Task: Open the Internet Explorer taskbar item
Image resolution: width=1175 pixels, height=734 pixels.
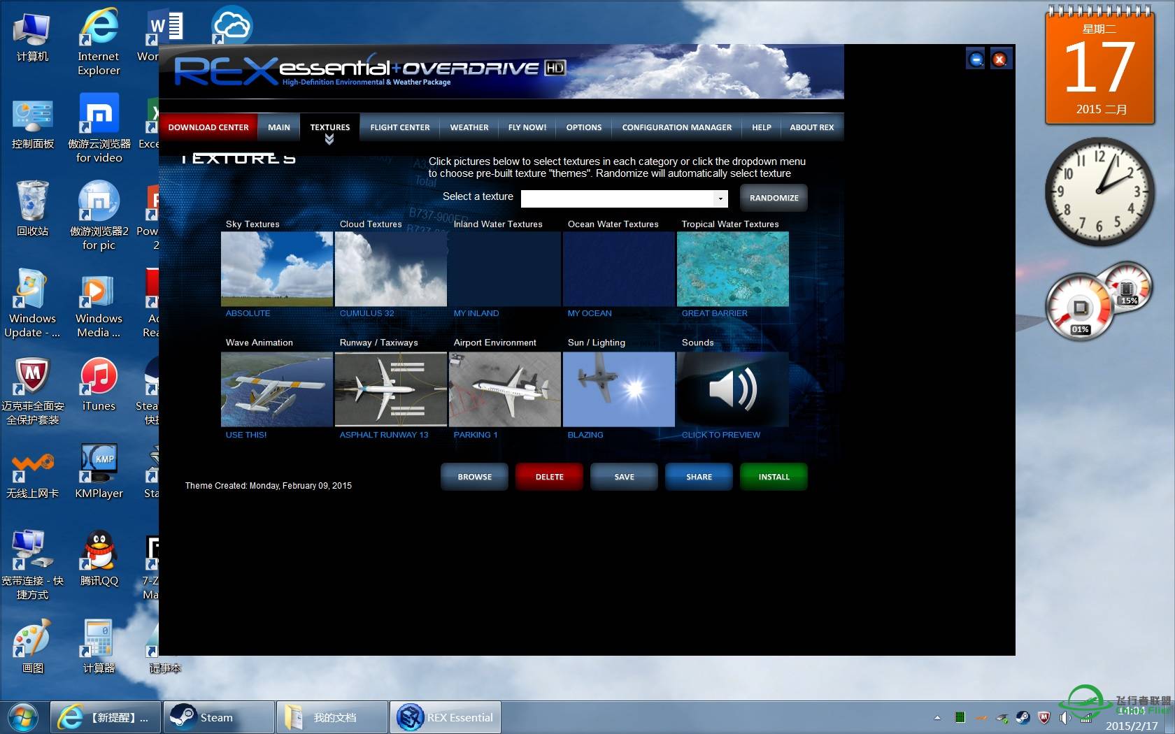Action: click(x=106, y=717)
